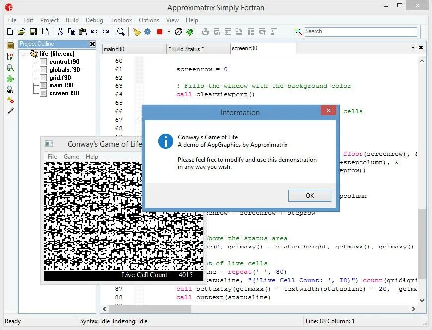432x330 pixels.
Task: Open a file via the folder icon
Action: click(21, 32)
